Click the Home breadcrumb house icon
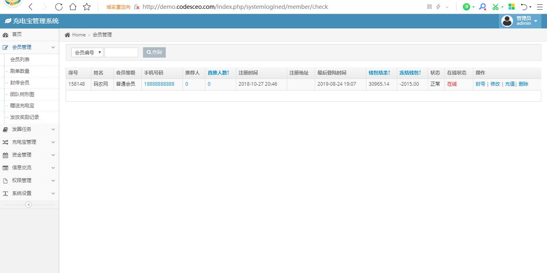This screenshot has width=547, height=273. (x=67, y=35)
